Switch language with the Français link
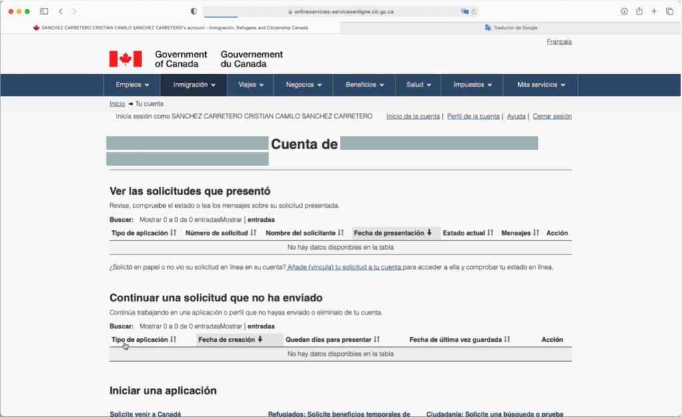The image size is (682, 417). point(559,42)
